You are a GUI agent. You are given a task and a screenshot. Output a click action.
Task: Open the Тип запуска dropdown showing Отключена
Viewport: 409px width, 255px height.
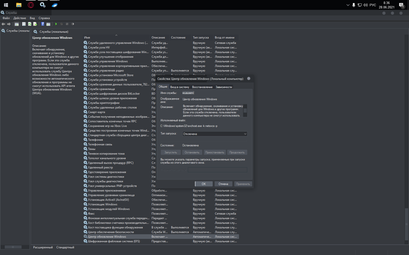coord(215,134)
